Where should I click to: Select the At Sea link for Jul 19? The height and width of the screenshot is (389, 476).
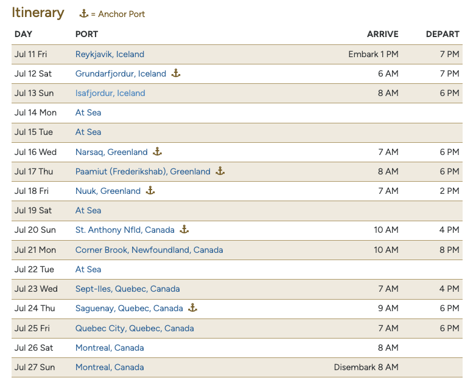(88, 210)
